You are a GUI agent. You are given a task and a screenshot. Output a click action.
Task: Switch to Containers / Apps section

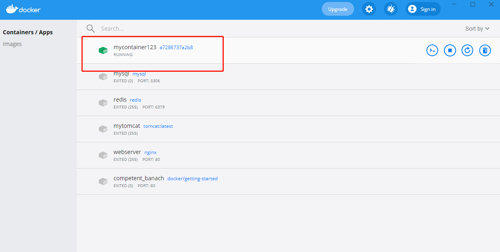click(28, 32)
